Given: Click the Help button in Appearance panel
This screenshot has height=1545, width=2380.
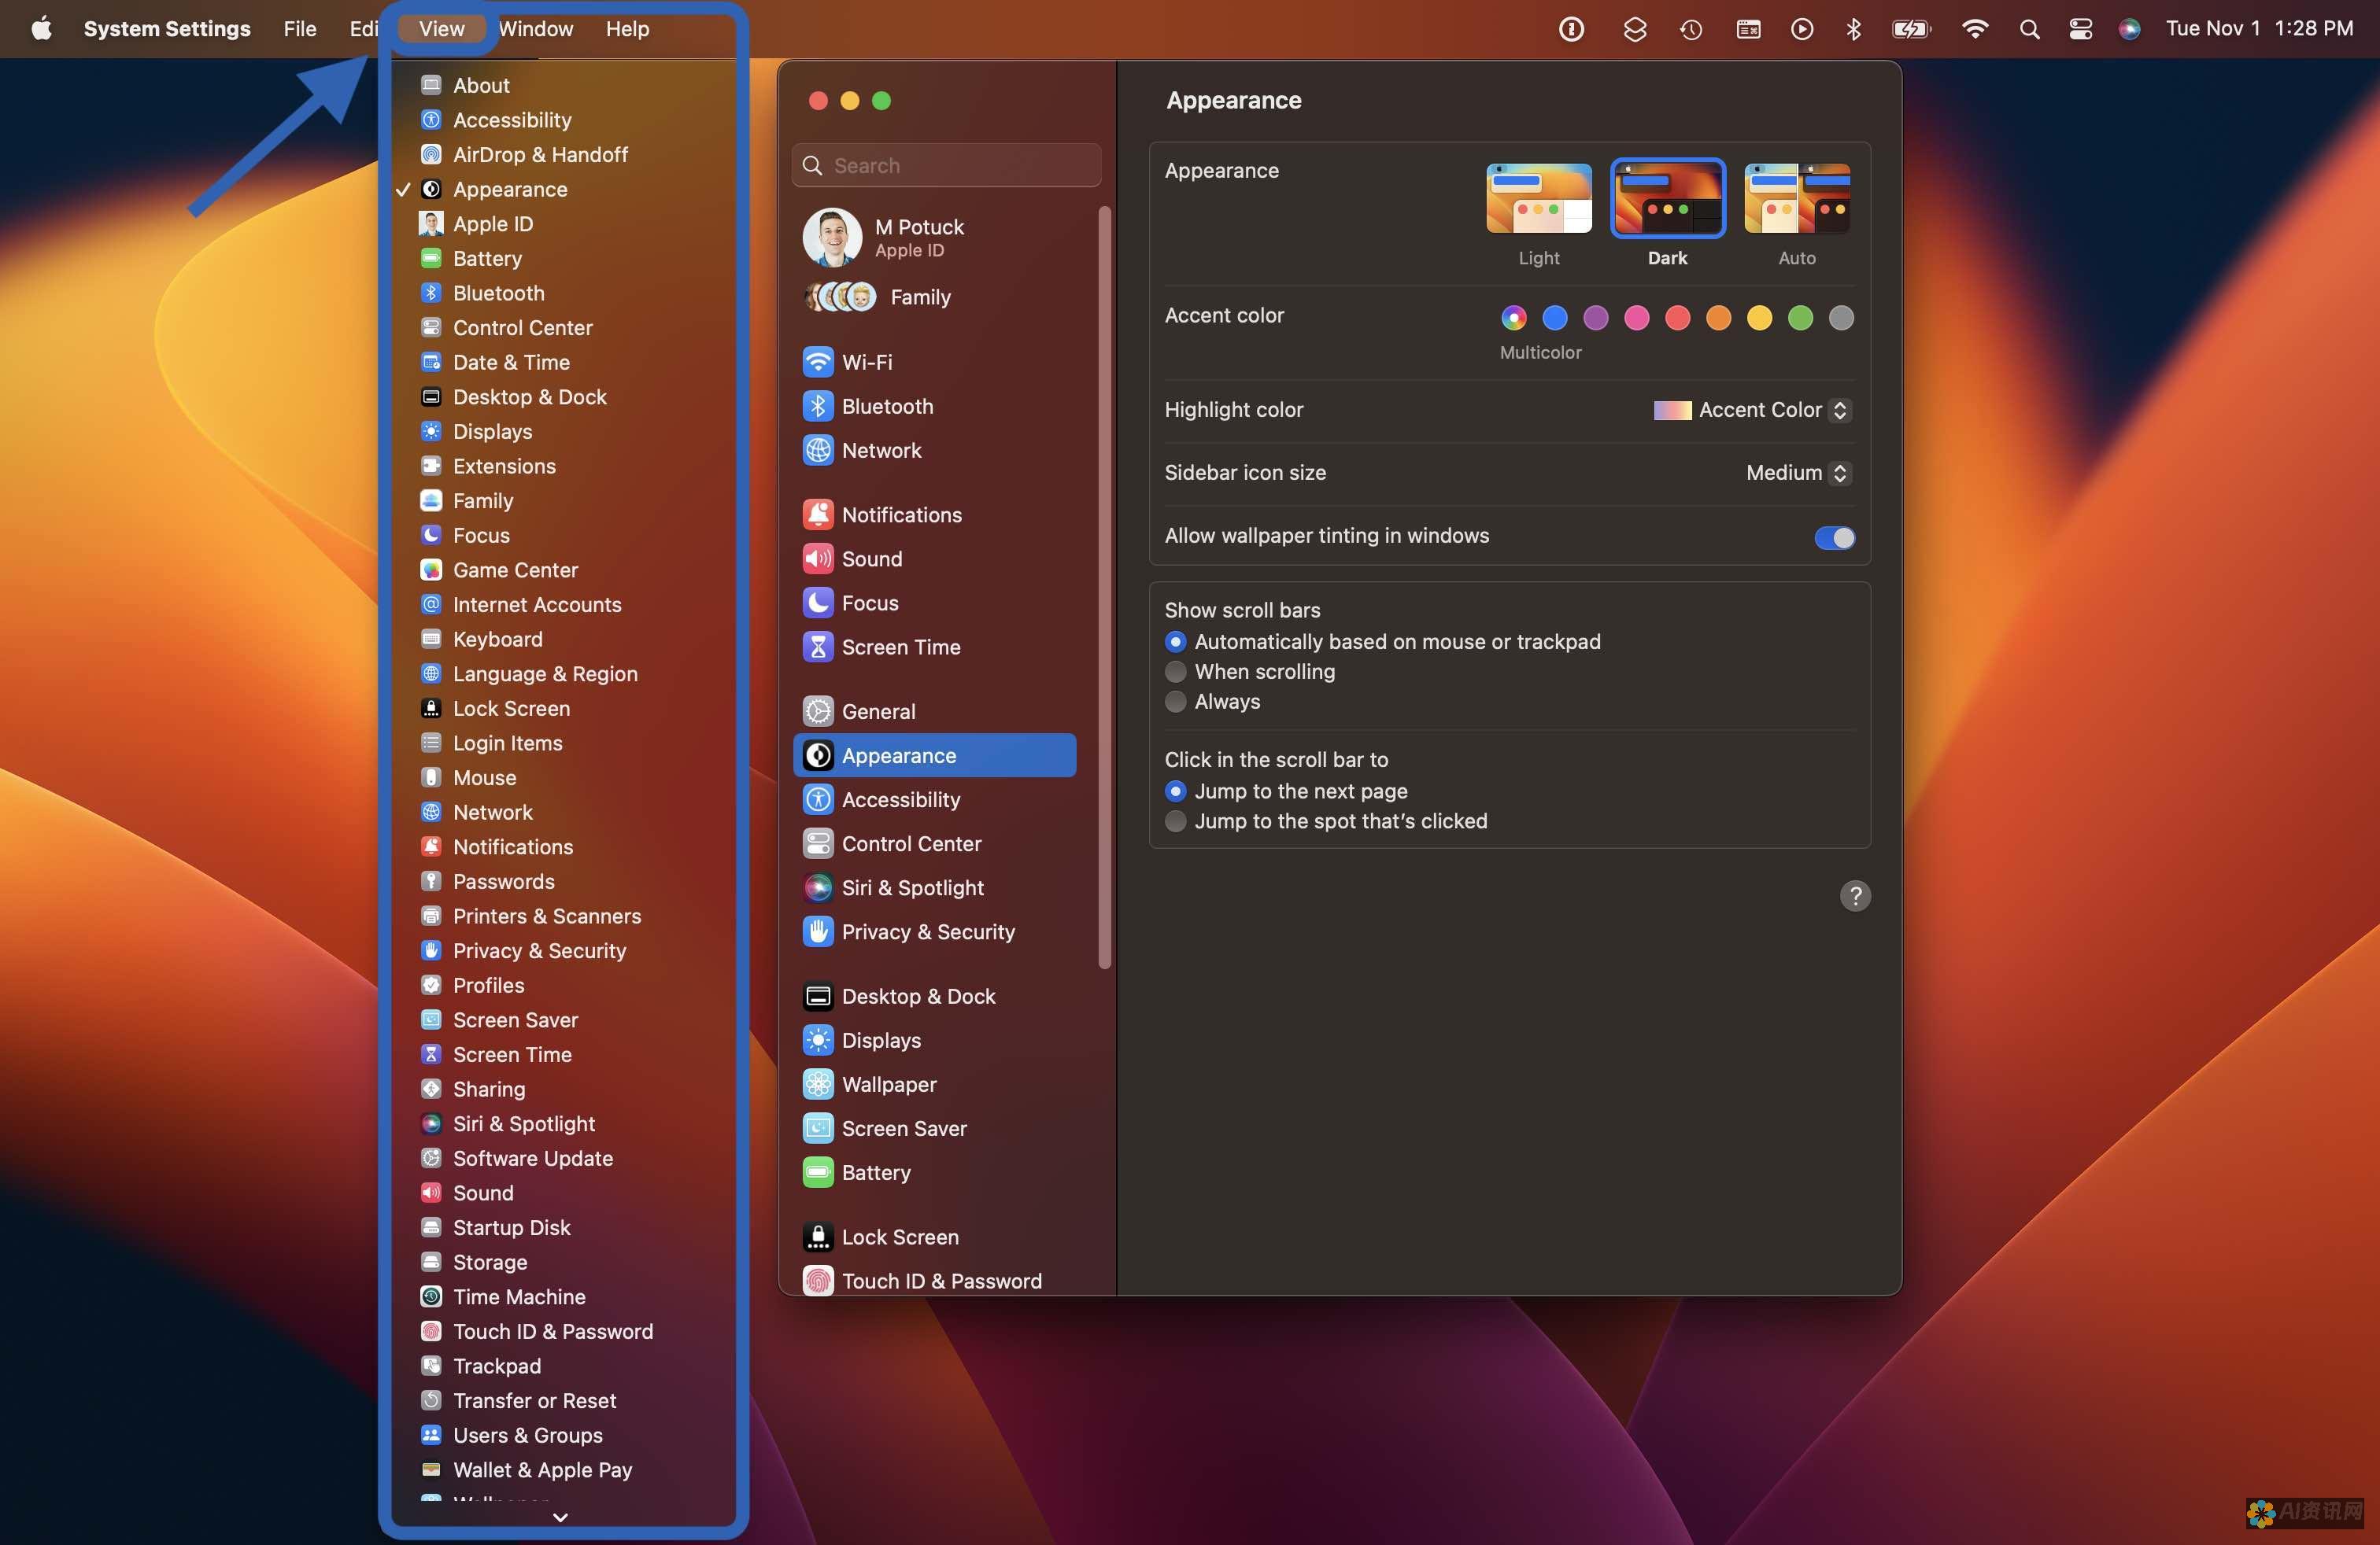Looking at the screenshot, I should (x=1854, y=894).
